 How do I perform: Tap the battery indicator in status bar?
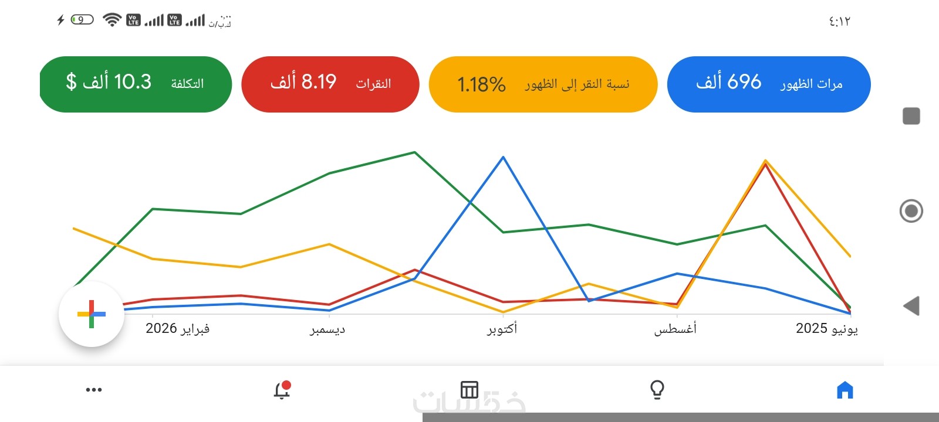[x=82, y=20]
